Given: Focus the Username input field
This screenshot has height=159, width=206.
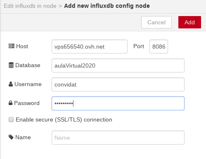Looking at the screenshot, I should click(x=118, y=84).
